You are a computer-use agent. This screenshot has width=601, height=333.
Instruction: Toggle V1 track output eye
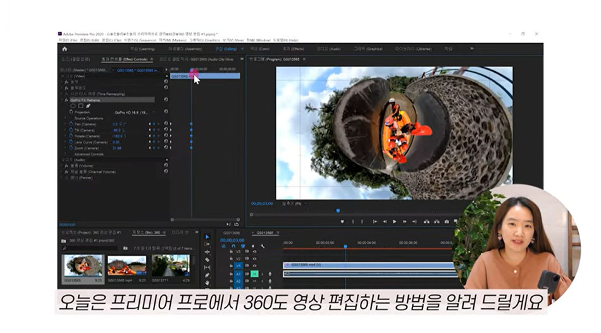(x=254, y=265)
